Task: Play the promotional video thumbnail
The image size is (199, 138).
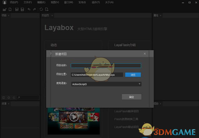Action: pos(74,117)
